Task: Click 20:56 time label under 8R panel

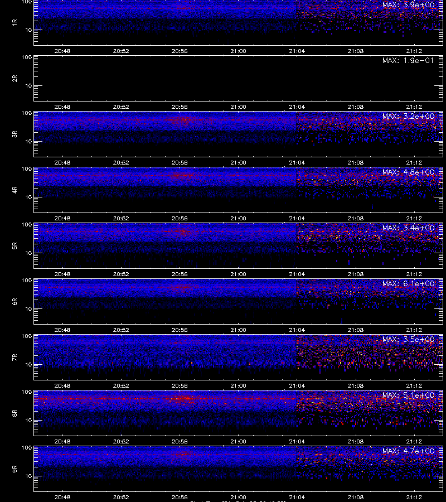Action: pos(180,442)
